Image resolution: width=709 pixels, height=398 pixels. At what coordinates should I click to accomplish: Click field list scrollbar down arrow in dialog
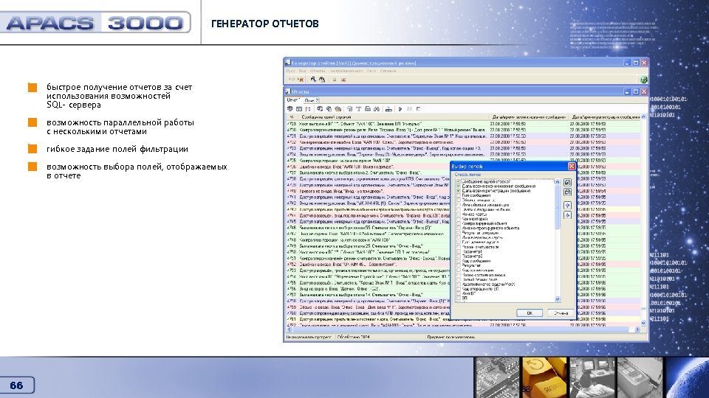coord(557,298)
